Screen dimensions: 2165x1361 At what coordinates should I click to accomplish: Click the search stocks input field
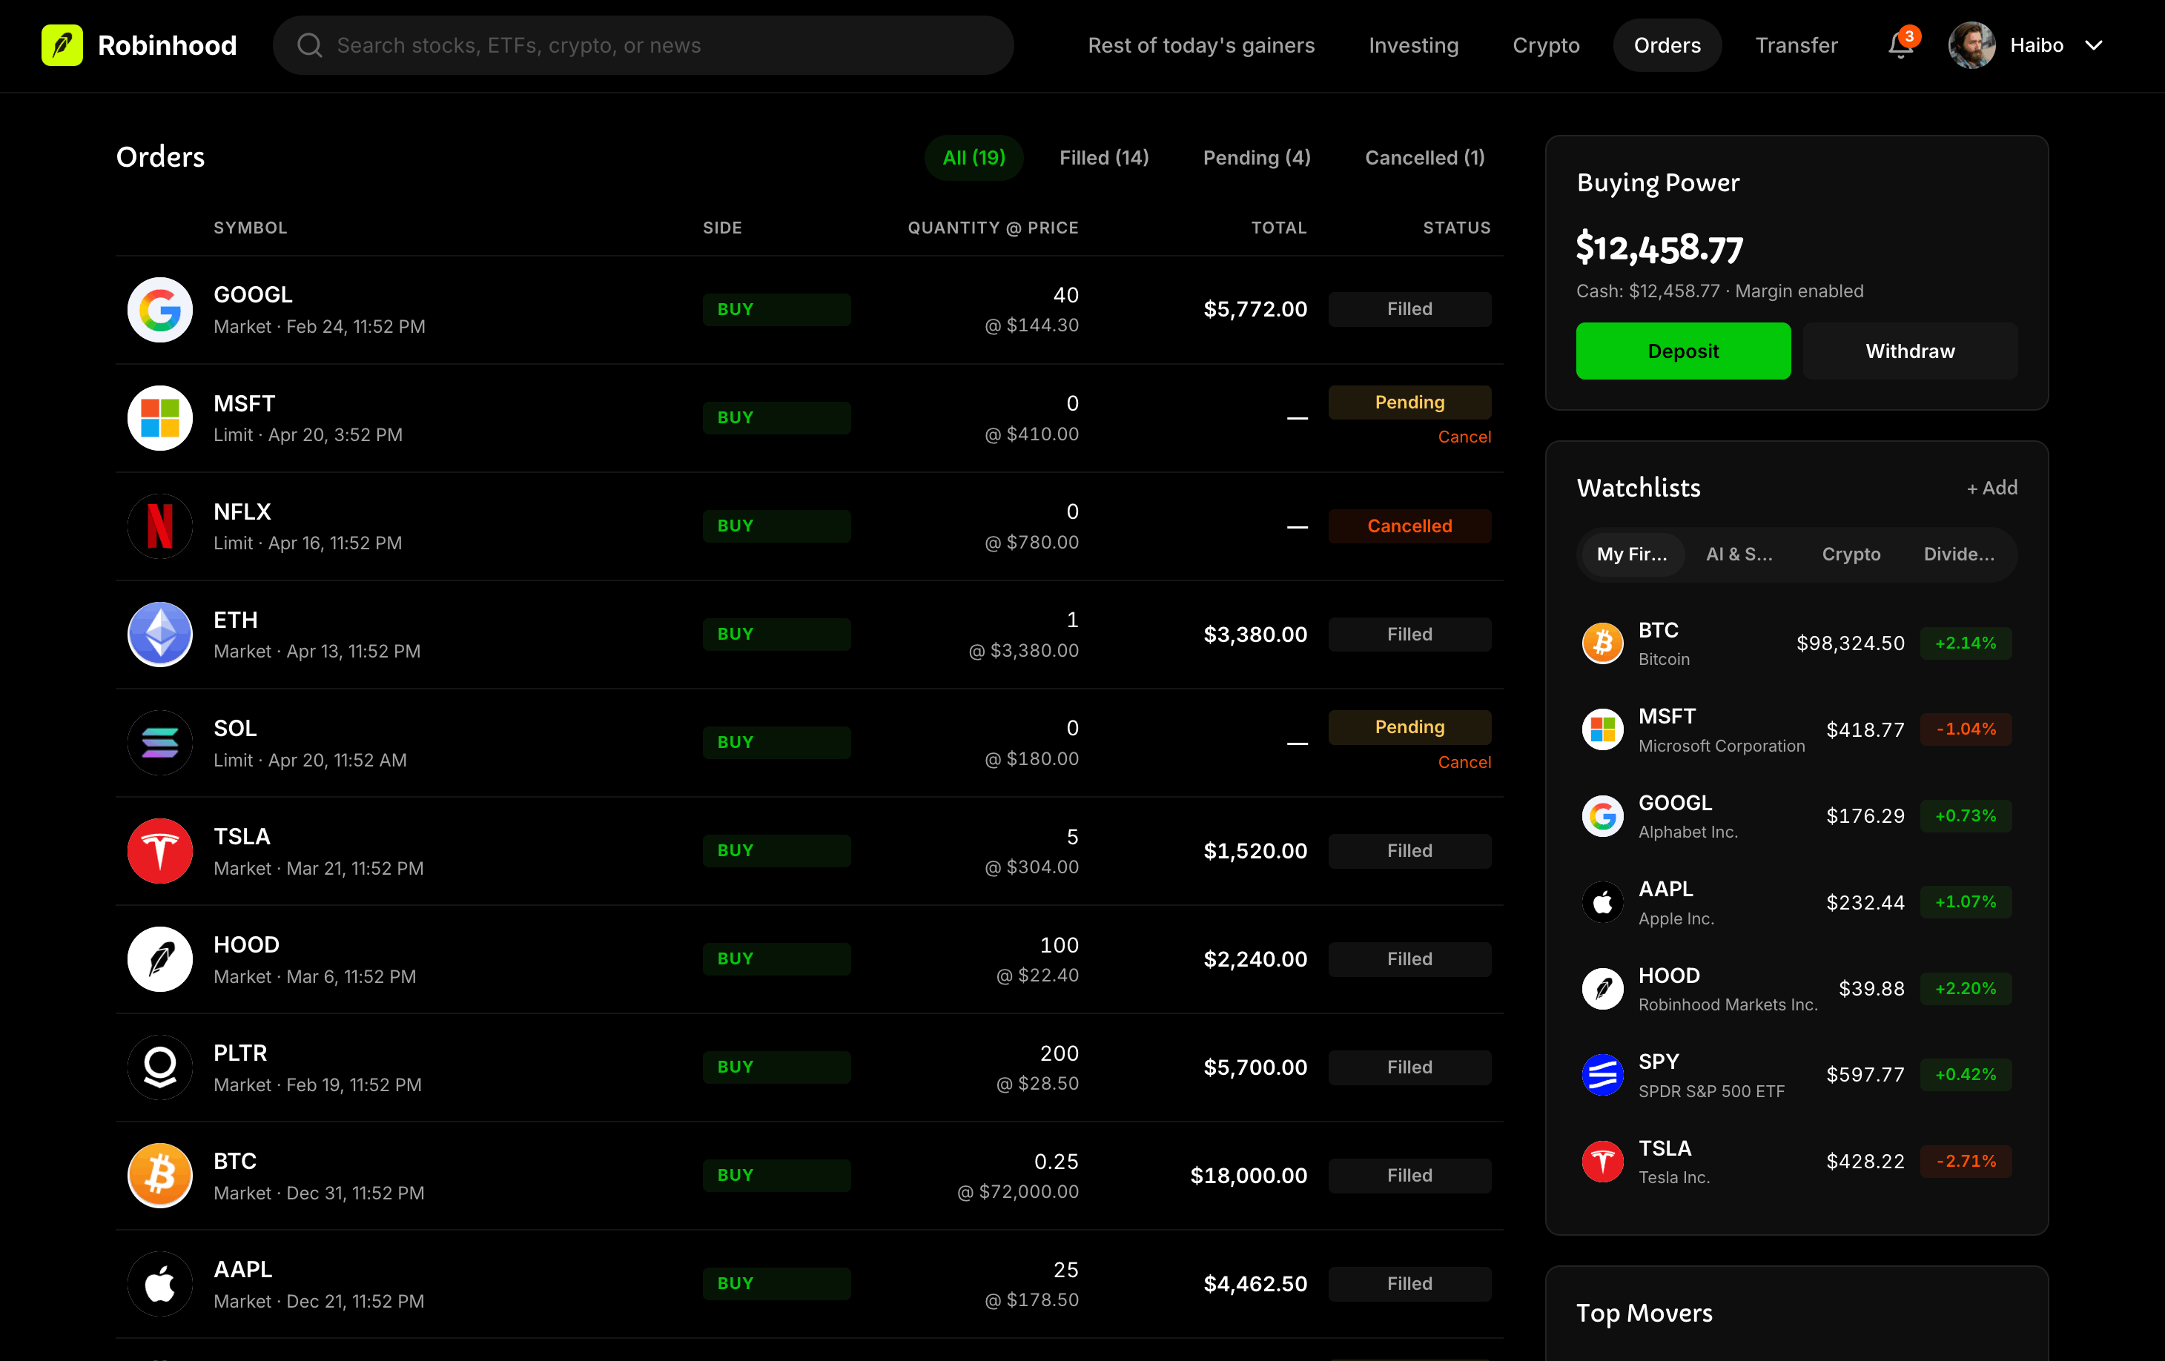coord(643,45)
